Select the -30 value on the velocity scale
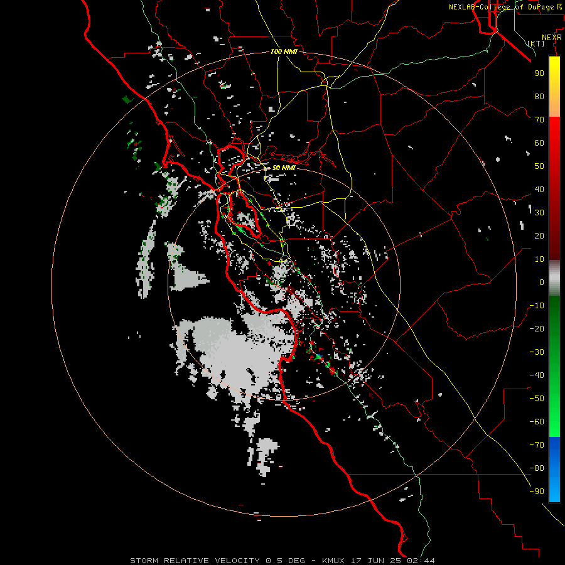 click(537, 352)
